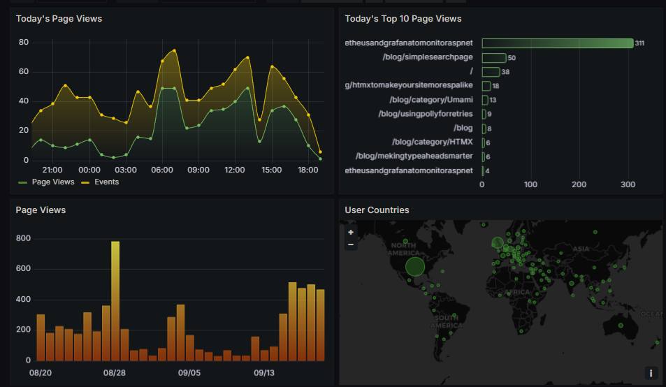This screenshot has height=387, width=666.
Task: Open the Today's Page Views panel title
Action: click(59, 19)
